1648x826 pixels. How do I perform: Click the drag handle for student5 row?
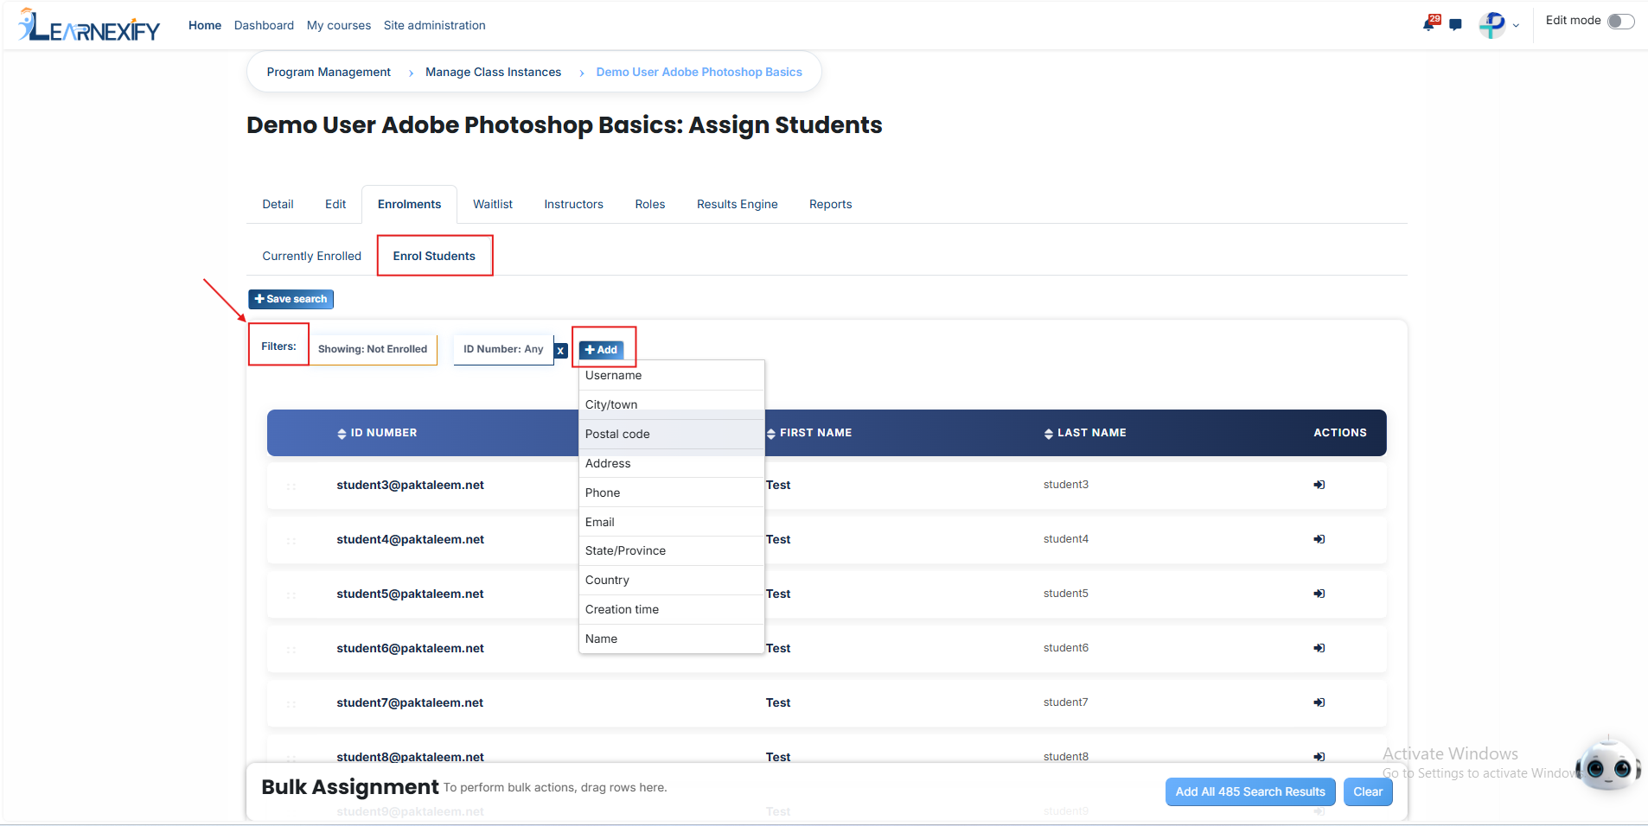pyautogui.click(x=291, y=595)
